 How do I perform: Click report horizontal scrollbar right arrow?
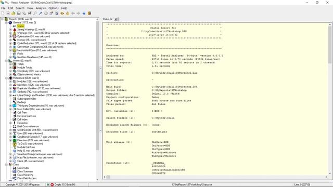click(326, 177)
